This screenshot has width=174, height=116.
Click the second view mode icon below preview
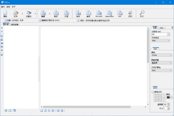pos(45,111)
